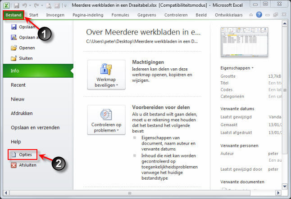Click Laatst gewijzigd door value peter

pos(273,169)
